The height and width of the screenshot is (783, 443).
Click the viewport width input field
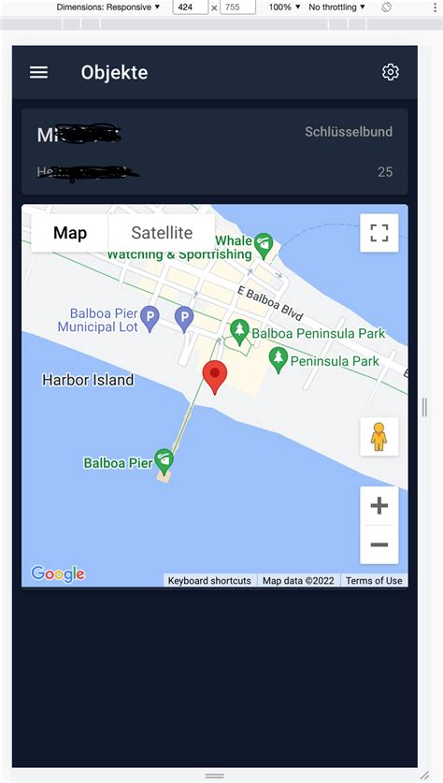(x=191, y=7)
